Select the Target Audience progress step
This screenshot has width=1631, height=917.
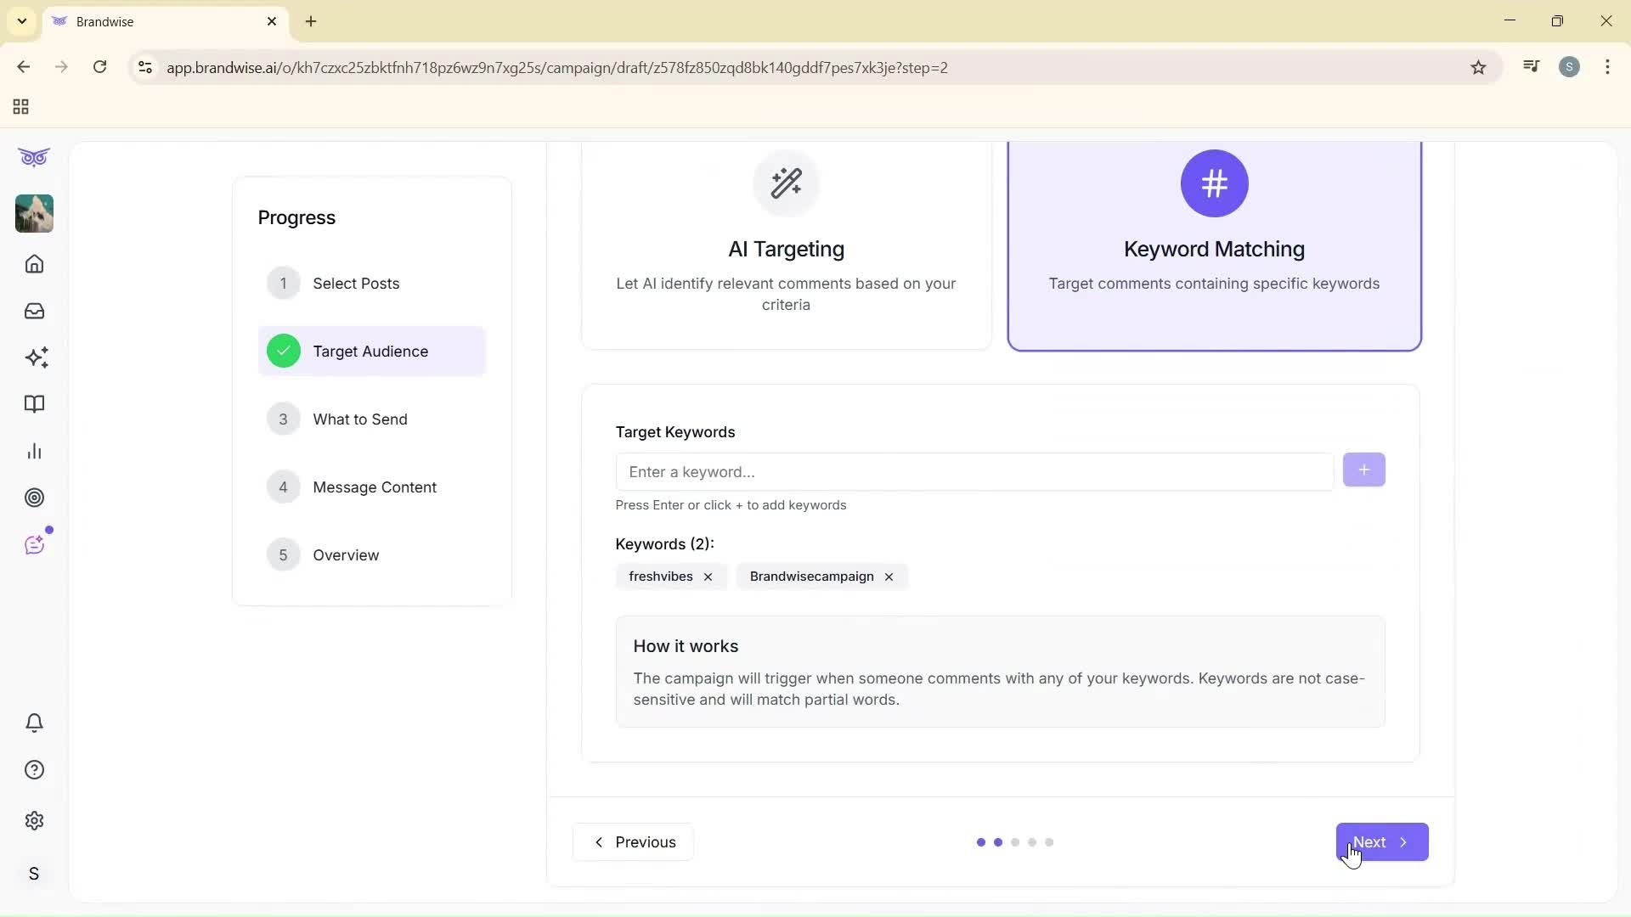pyautogui.click(x=371, y=351)
